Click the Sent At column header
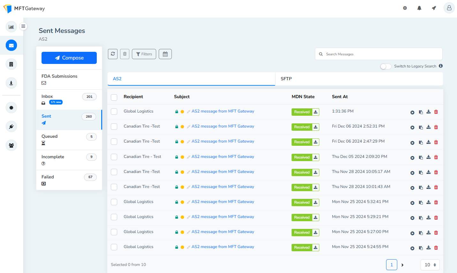 [x=340, y=97]
